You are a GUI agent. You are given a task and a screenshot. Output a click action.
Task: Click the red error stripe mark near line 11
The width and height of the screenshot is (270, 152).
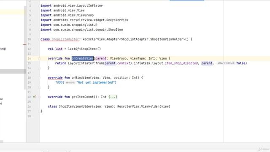tap(24, 44)
